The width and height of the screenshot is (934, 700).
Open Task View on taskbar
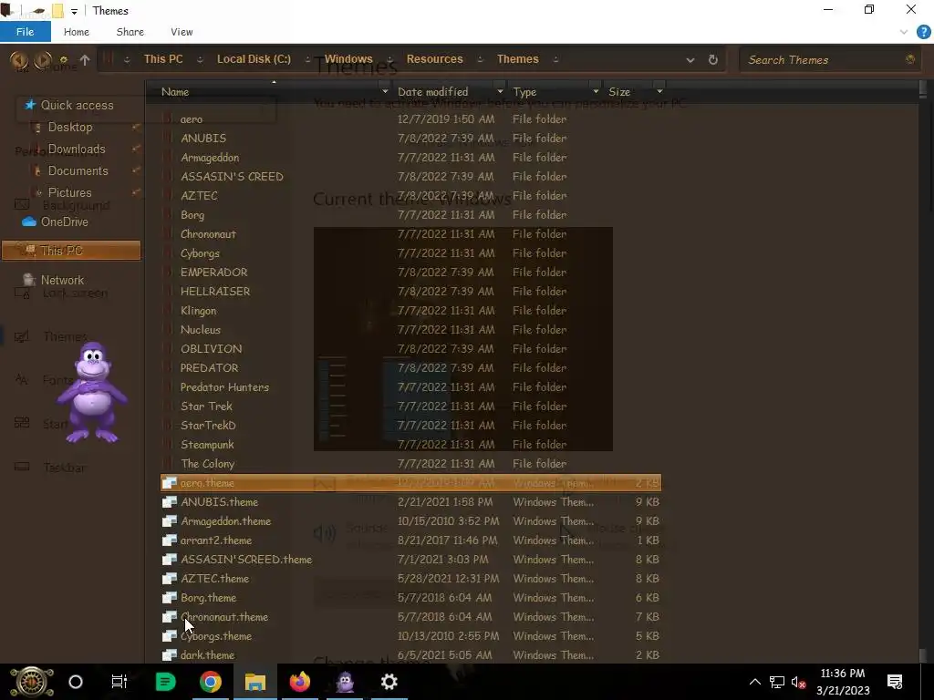coord(119,682)
